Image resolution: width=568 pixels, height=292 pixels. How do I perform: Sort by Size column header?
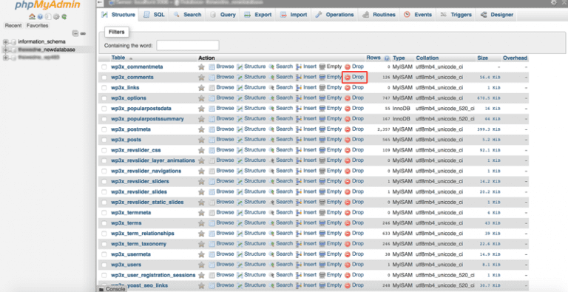(x=482, y=58)
